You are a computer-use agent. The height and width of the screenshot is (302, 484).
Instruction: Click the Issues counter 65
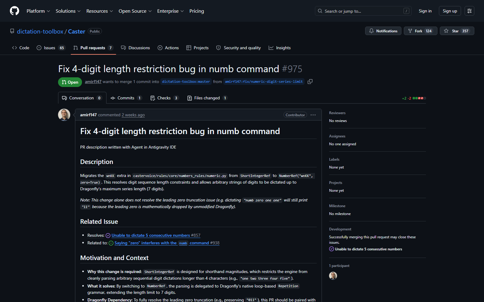tap(62, 48)
